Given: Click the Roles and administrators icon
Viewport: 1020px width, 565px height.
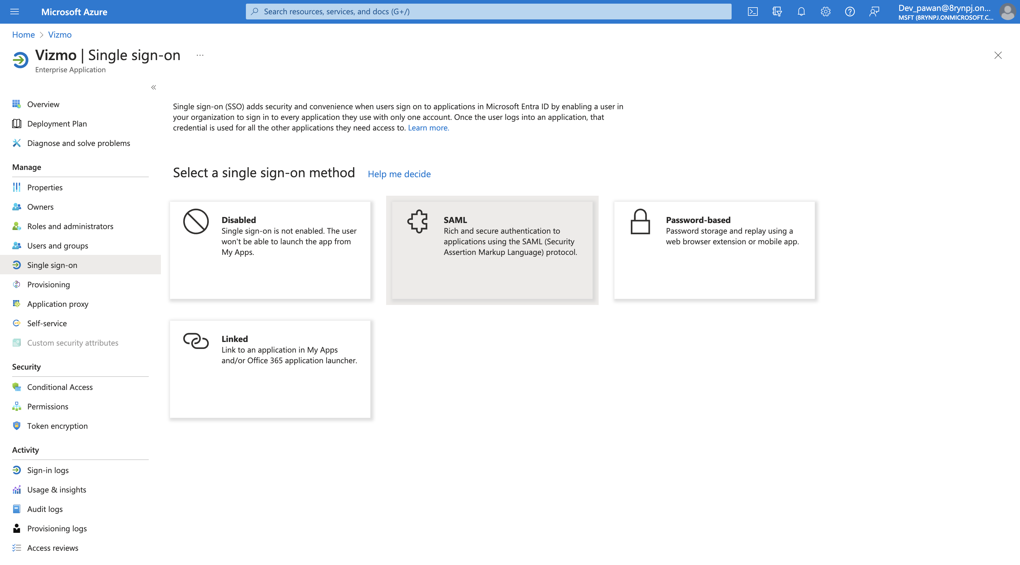Looking at the screenshot, I should (x=16, y=226).
